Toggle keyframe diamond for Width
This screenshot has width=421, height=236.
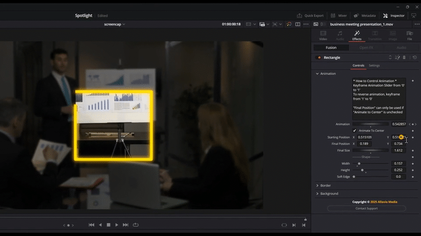point(412,163)
